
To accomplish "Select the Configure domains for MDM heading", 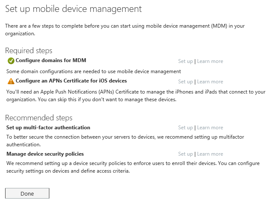I will (x=51, y=60).
